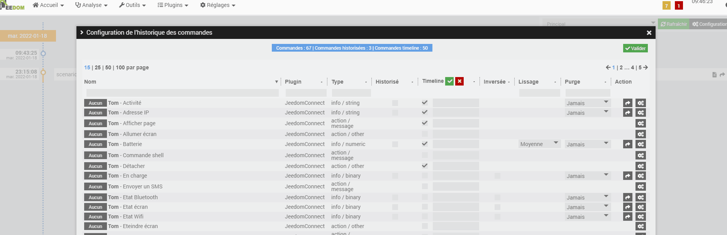The width and height of the screenshot is (727, 235).
Task: Open the Analyse menu
Action: (x=92, y=5)
